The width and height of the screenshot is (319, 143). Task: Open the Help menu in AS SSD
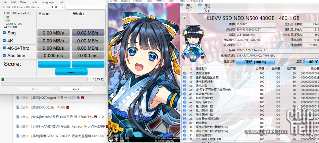[61, 2]
